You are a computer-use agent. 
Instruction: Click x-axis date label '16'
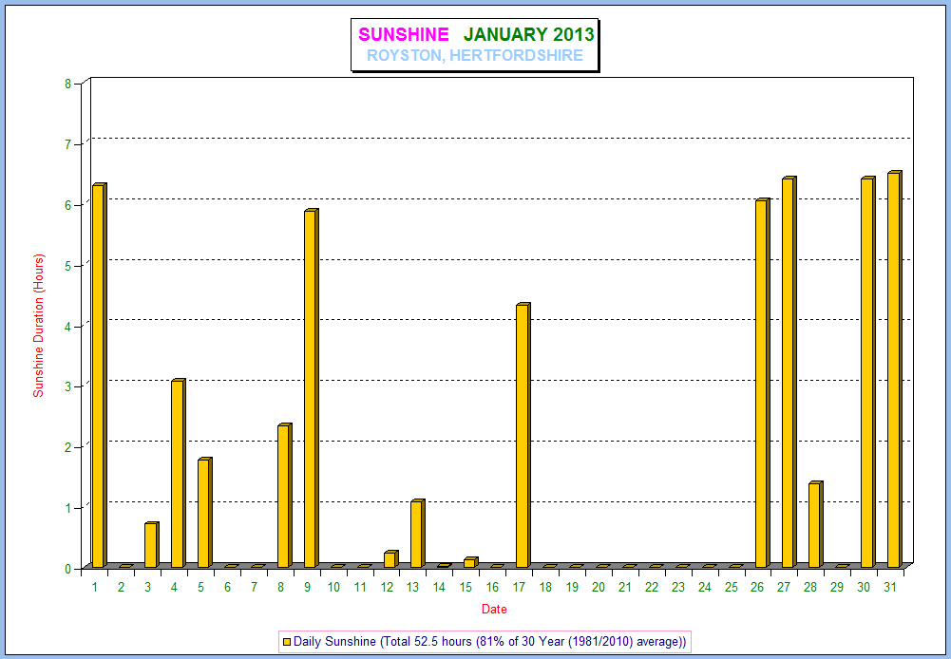pyautogui.click(x=492, y=587)
